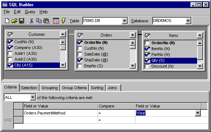
Task: Open the Database dropdown showing DBDEMOS
Action: (x=188, y=21)
